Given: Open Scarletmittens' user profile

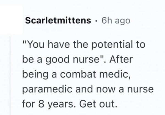Looking at the screenshot, I should tap(58, 20).
